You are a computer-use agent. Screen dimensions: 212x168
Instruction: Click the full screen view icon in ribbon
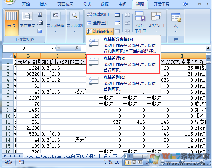coord(40,31)
